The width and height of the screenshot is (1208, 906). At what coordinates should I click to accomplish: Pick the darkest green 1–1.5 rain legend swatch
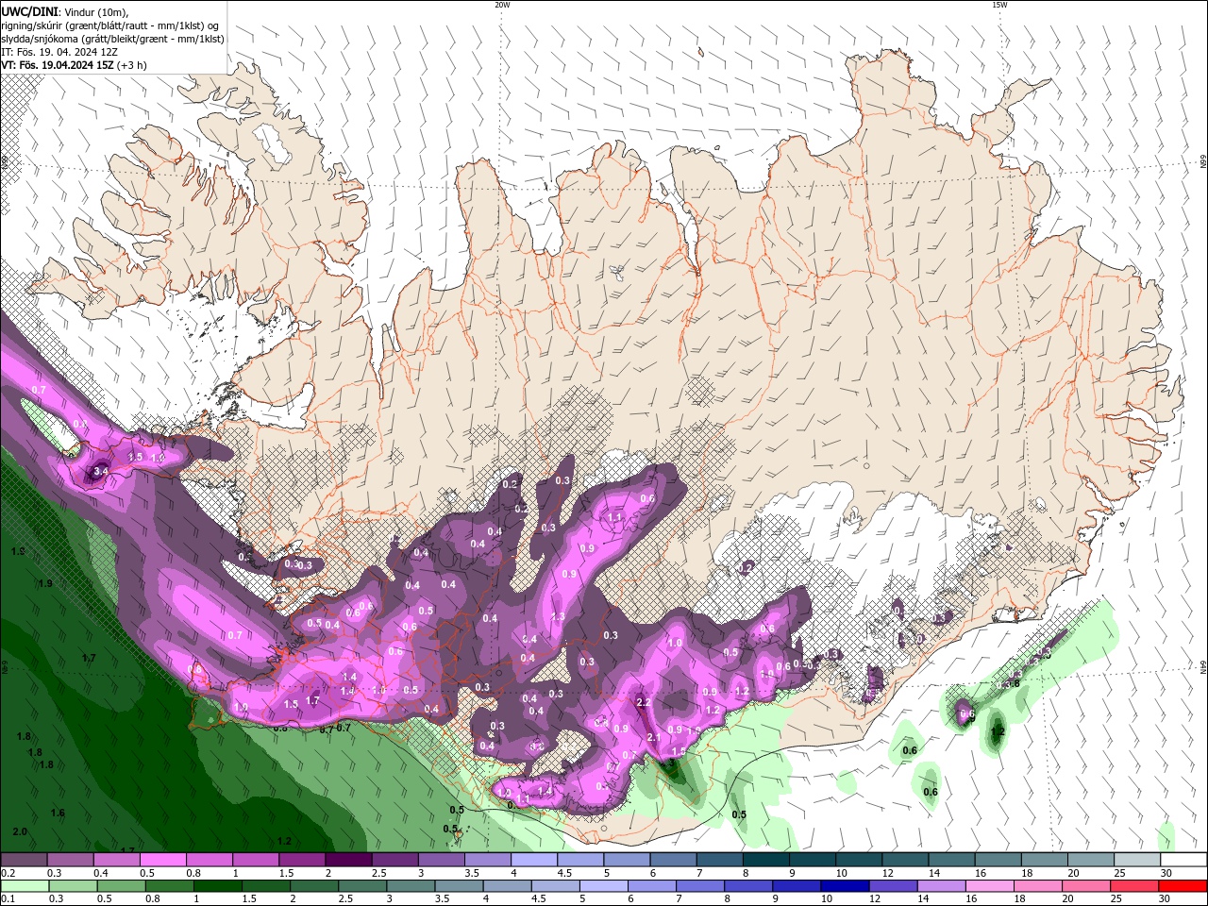point(218,886)
